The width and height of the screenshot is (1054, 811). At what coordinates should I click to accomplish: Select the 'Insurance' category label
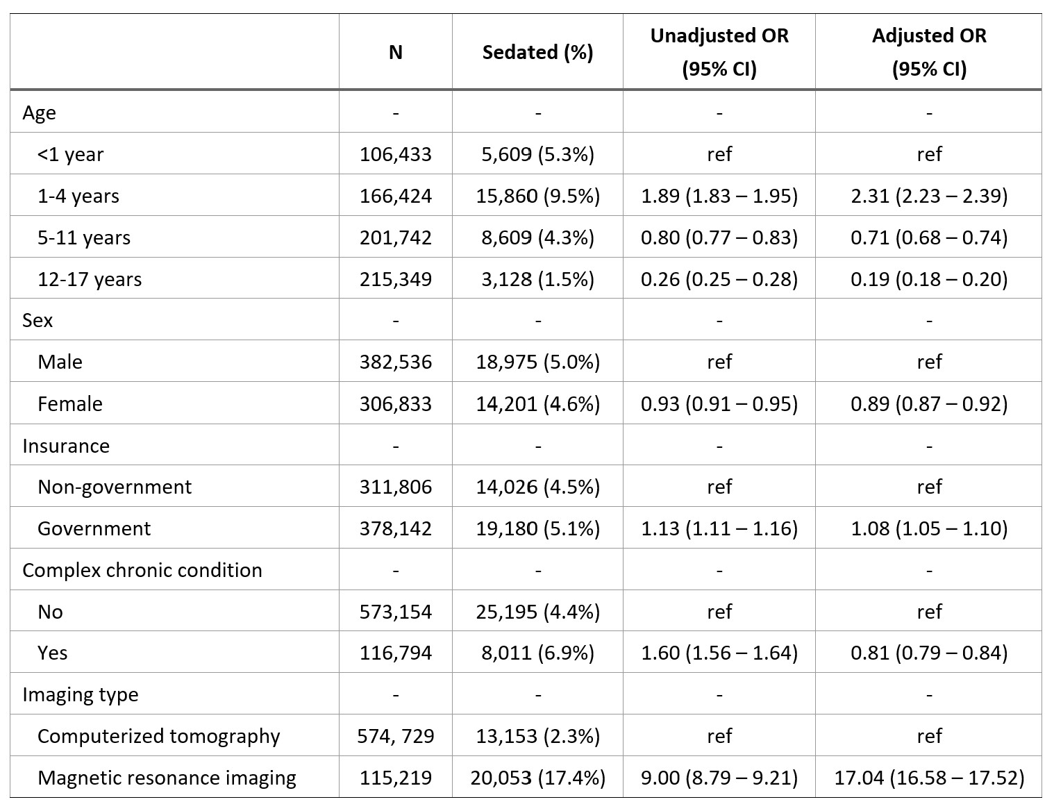tap(66, 445)
